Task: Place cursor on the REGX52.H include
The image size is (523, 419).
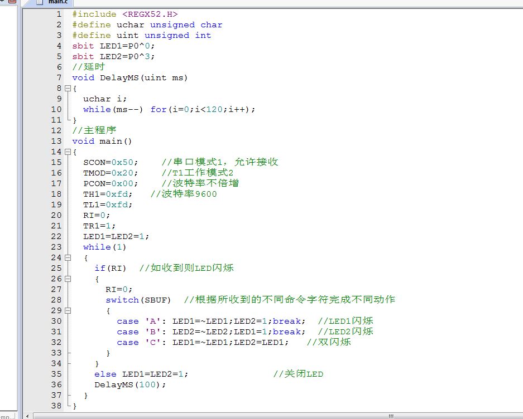Action: 150,14
